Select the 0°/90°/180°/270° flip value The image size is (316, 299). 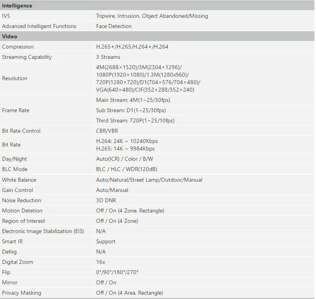[117, 272]
